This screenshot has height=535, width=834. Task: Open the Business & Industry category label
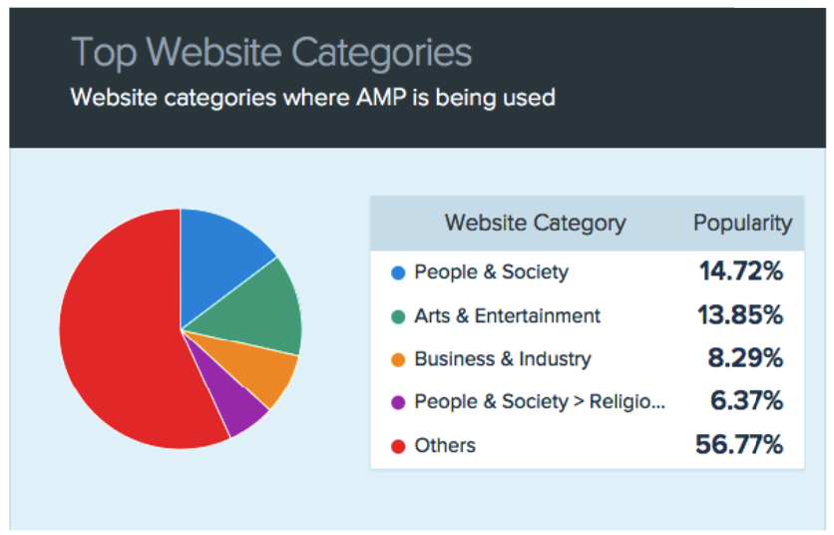pyautogui.click(x=503, y=359)
